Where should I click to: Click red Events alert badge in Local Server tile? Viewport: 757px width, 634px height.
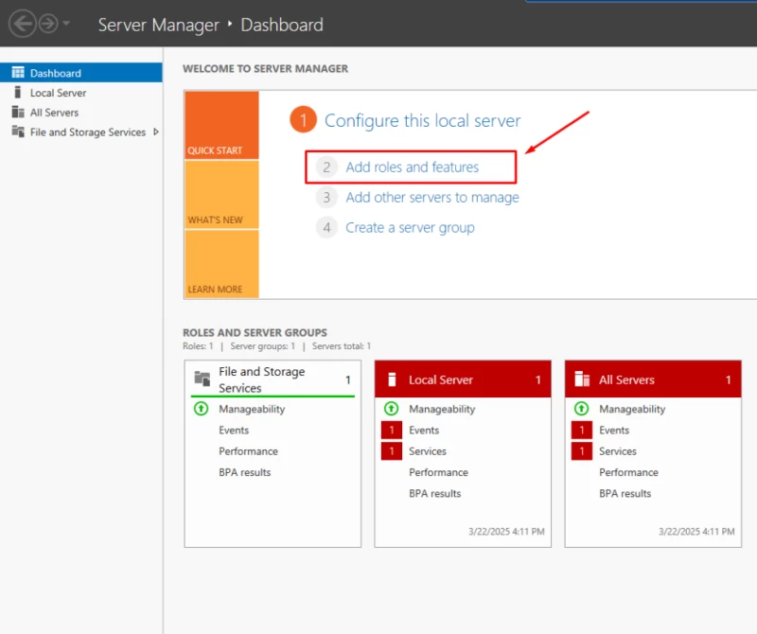(392, 430)
